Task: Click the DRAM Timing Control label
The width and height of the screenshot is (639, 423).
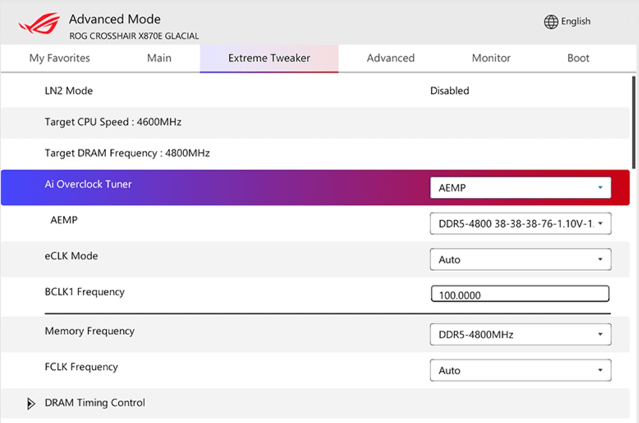Action: tap(95, 403)
